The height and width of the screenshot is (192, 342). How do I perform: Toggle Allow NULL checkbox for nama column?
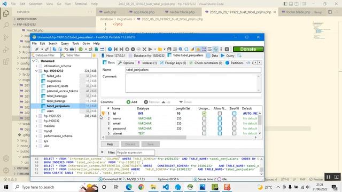click(220, 118)
